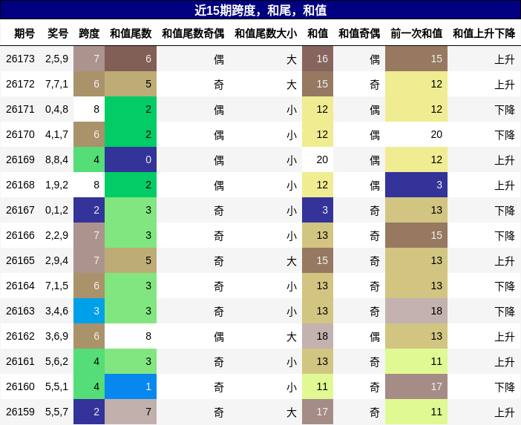521x425 pixels.
Task: Click previous sum 18 in row 26163
Action: pos(416,311)
